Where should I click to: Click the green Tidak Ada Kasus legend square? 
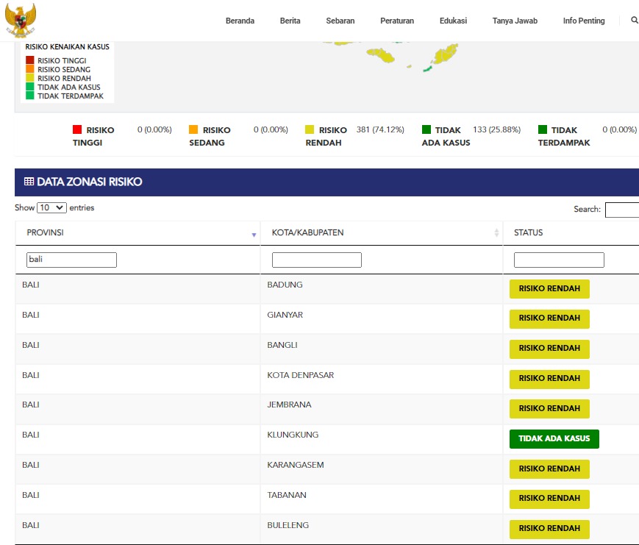click(x=426, y=130)
